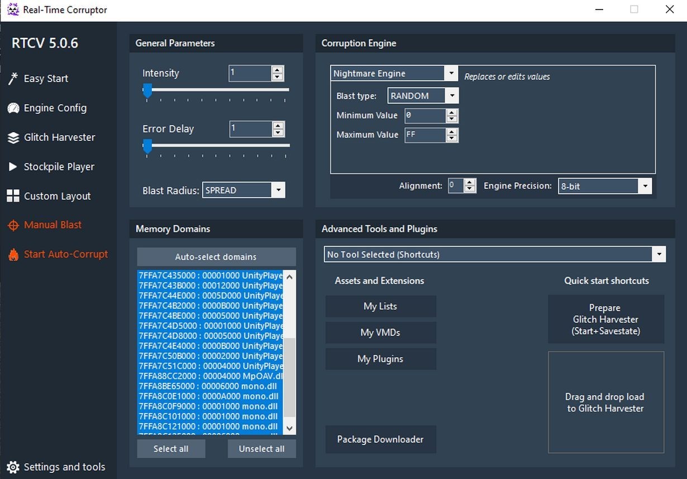This screenshot has height=479, width=687.
Task: Expand the Blast Radius SPREAD dropdown
Action: click(278, 190)
